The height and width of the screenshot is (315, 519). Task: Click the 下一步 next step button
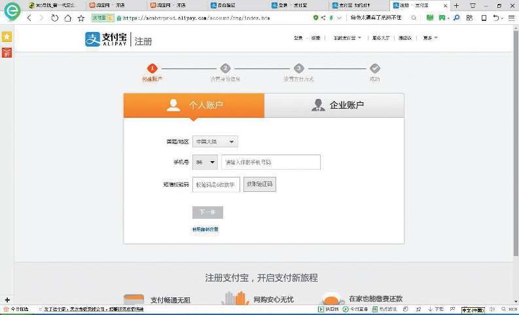[x=208, y=212]
